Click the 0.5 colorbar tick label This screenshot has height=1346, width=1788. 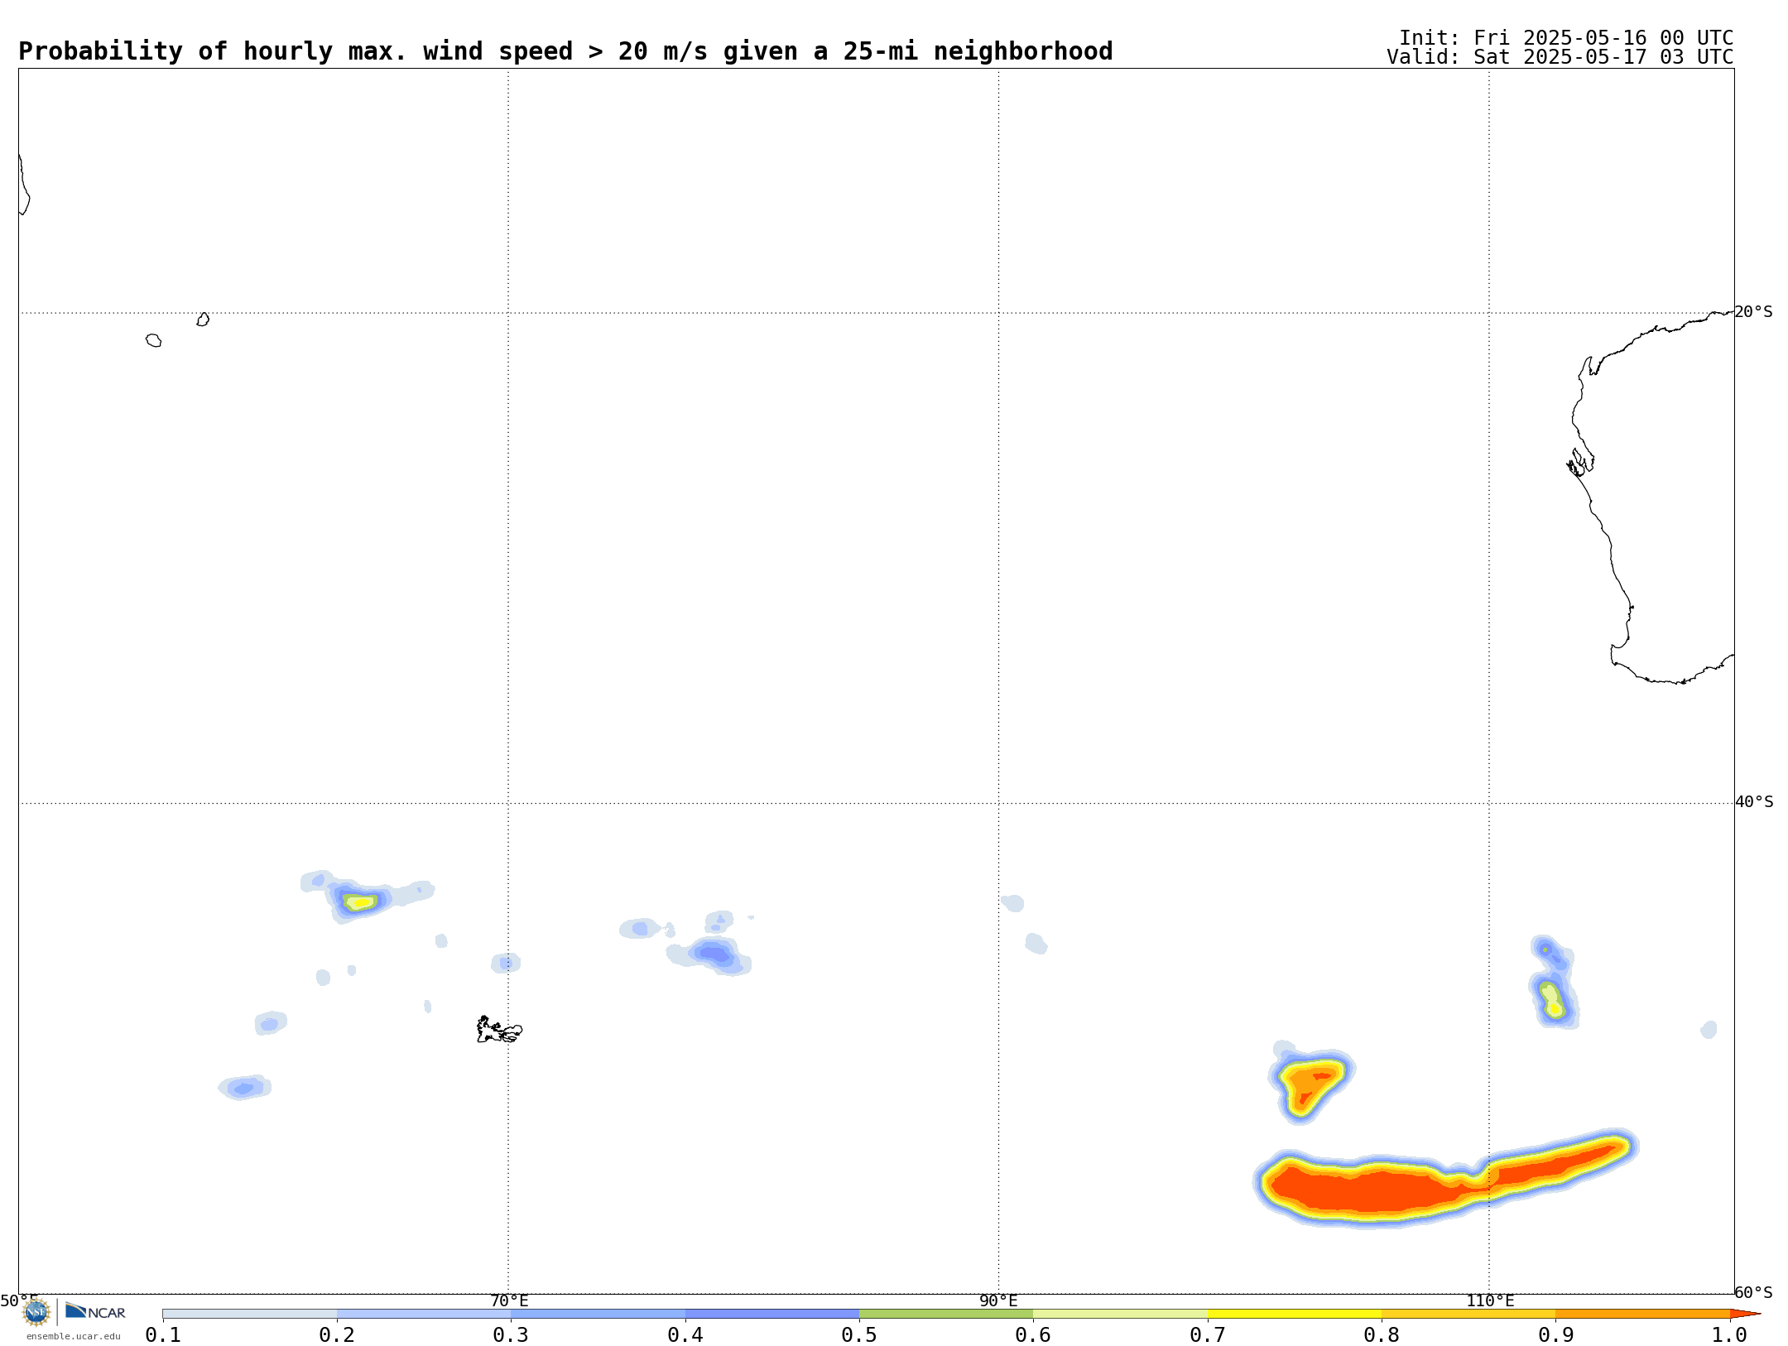pyautogui.click(x=859, y=1335)
